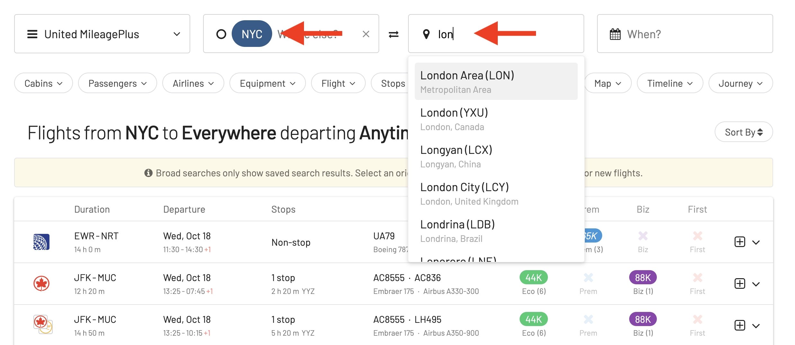The height and width of the screenshot is (345, 795).
Task: Click unavailable First X on LH495 row
Action: click(x=697, y=319)
